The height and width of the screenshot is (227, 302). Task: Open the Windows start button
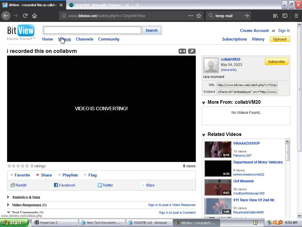pyautogui.click(x=14, y=223)
